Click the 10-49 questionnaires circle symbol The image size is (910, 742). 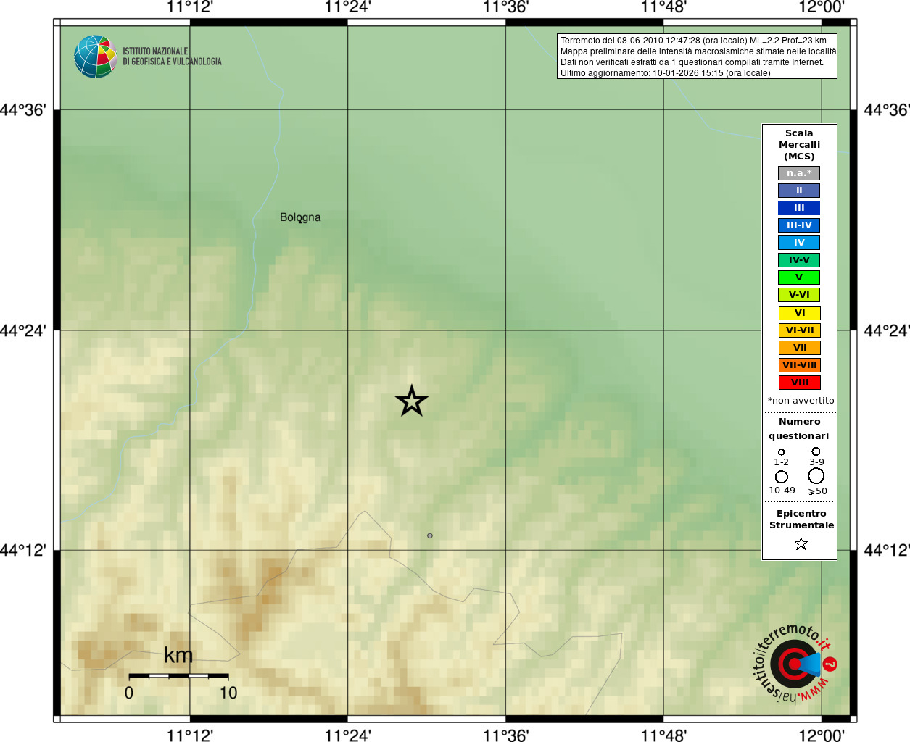[x=781, y=476]
